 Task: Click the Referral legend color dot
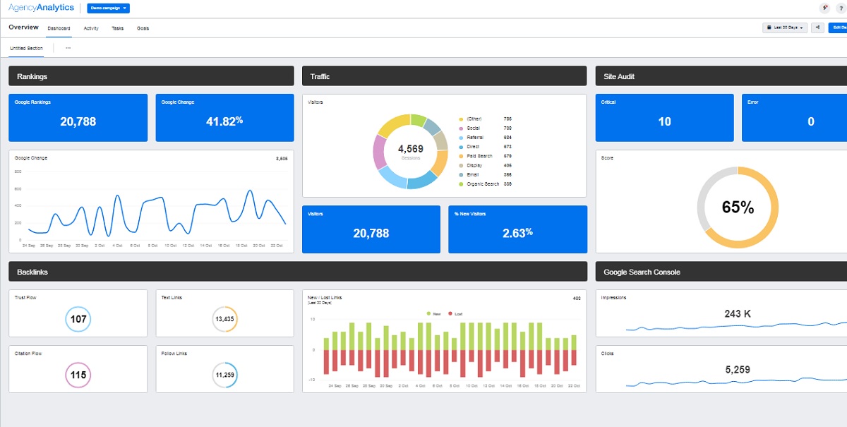point(461,138)
